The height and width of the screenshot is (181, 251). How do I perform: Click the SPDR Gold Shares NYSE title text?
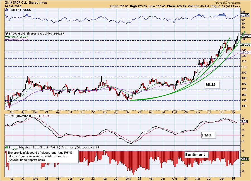click(30, 3)
